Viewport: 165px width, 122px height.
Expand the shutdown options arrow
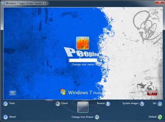156,93
